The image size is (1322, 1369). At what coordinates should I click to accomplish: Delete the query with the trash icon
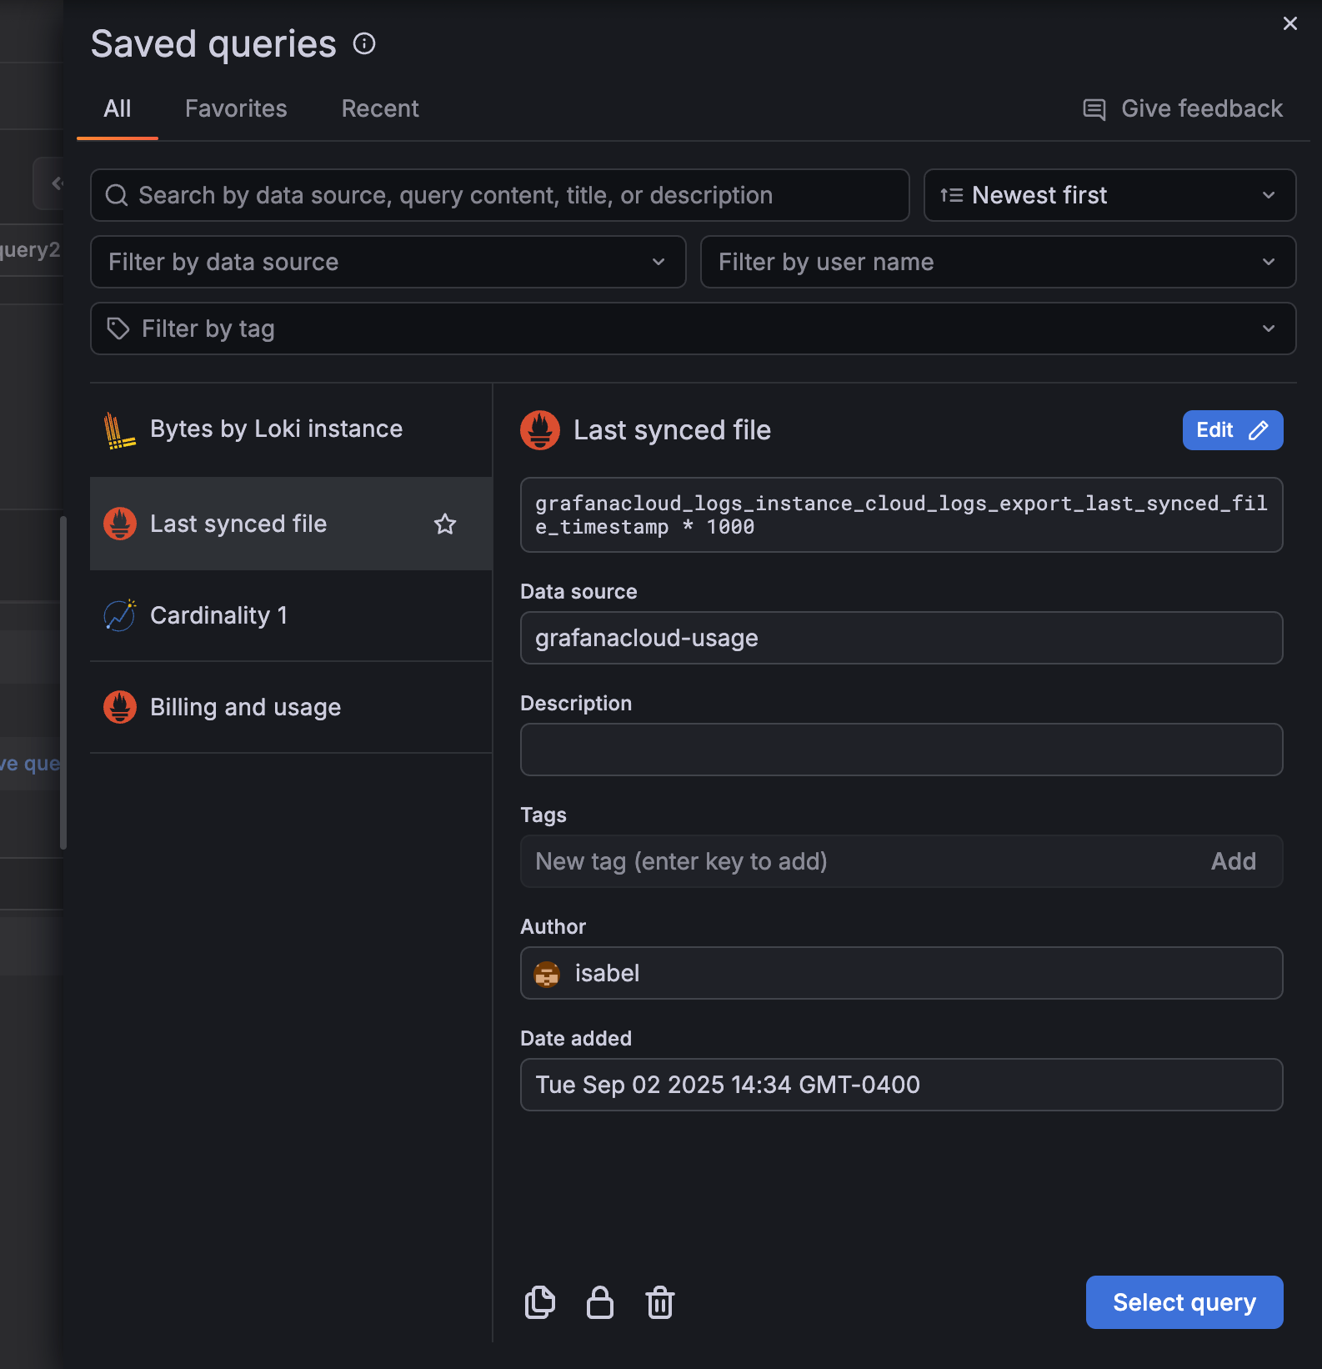[x=659, y=1302]
